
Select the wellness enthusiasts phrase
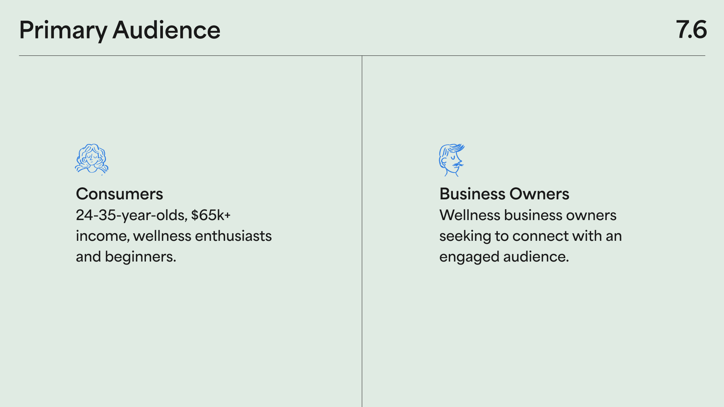click(x=202, y=236)
